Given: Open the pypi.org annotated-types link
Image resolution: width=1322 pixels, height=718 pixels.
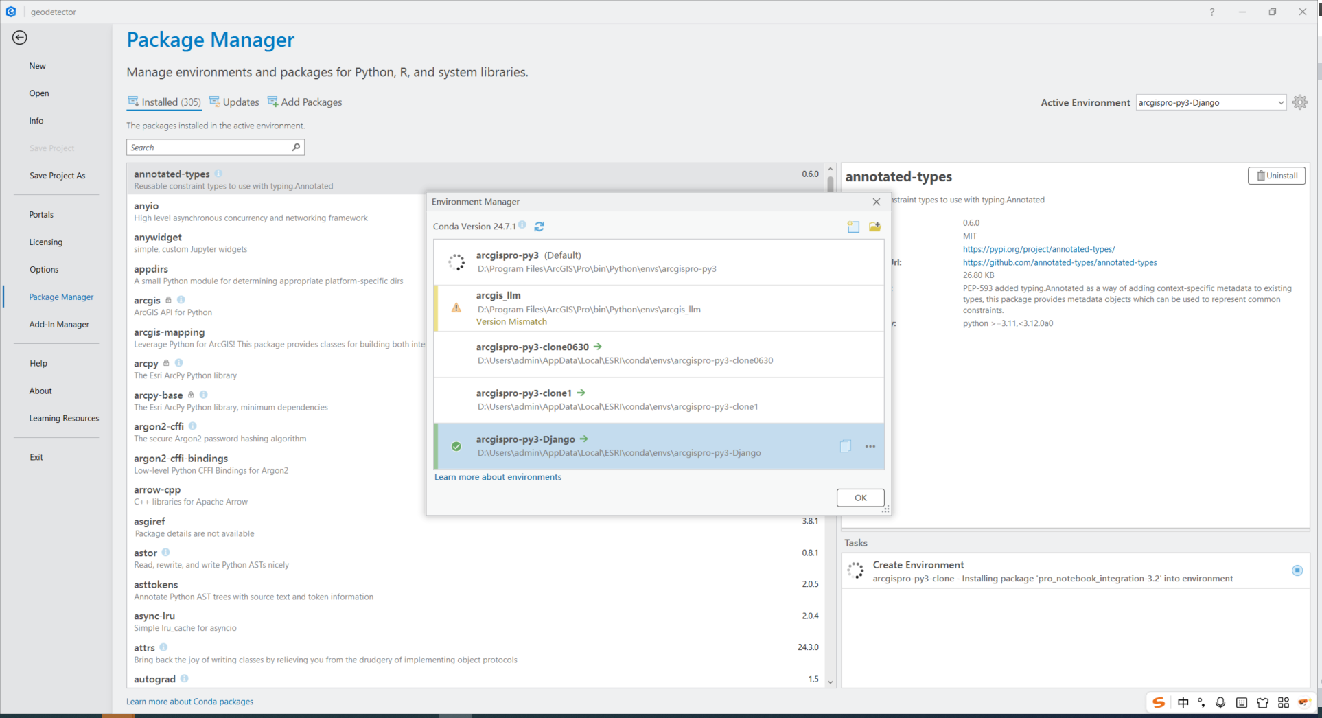Looking at the screenshot, I should click(1039, 249).
